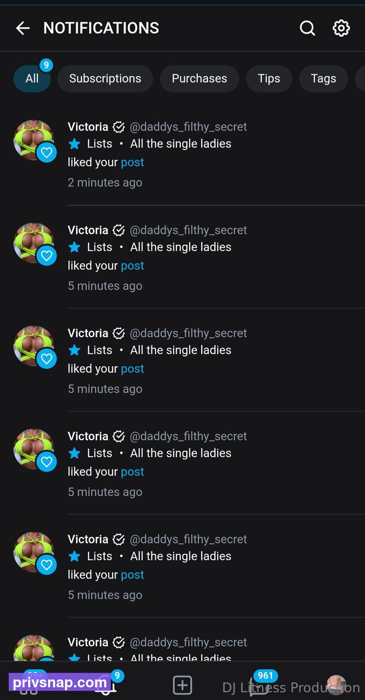Tap All the single ladies list in third notification
Screen dimensions: 365x700
click(181, 350)
